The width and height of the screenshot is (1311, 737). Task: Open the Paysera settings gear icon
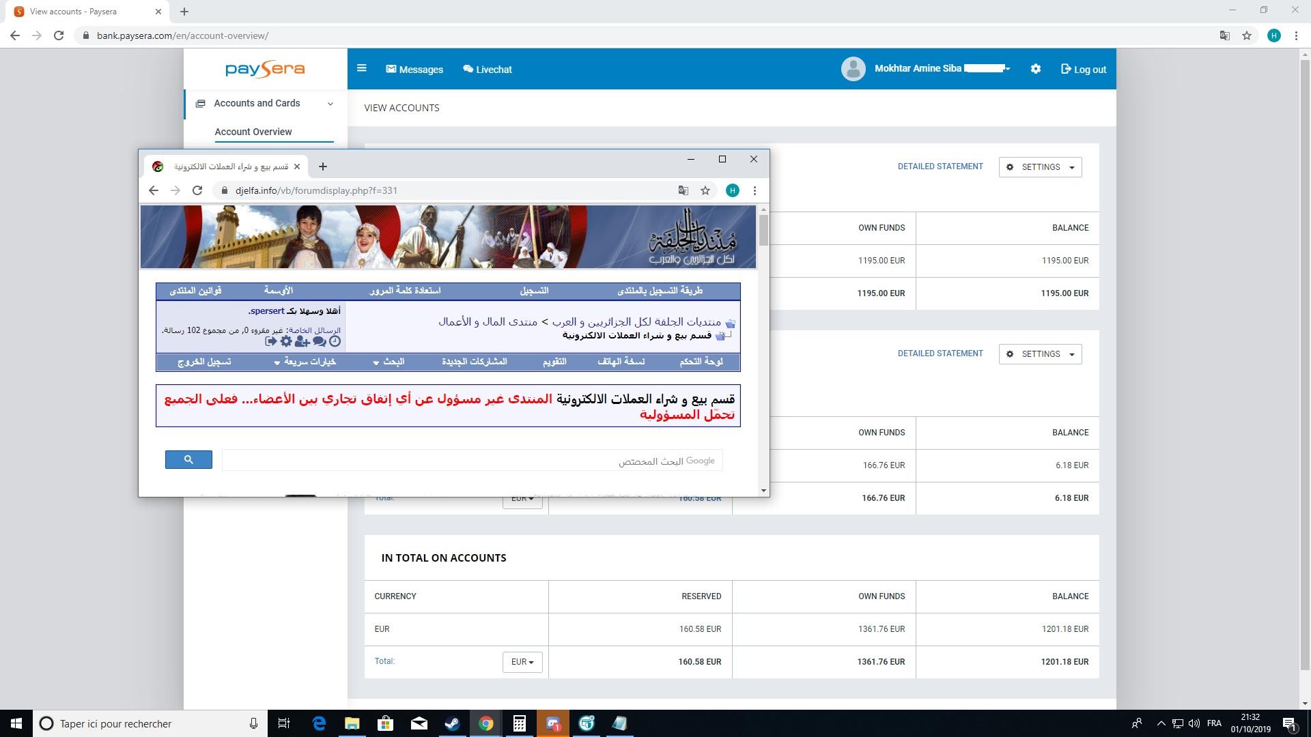click(1036, 69)
